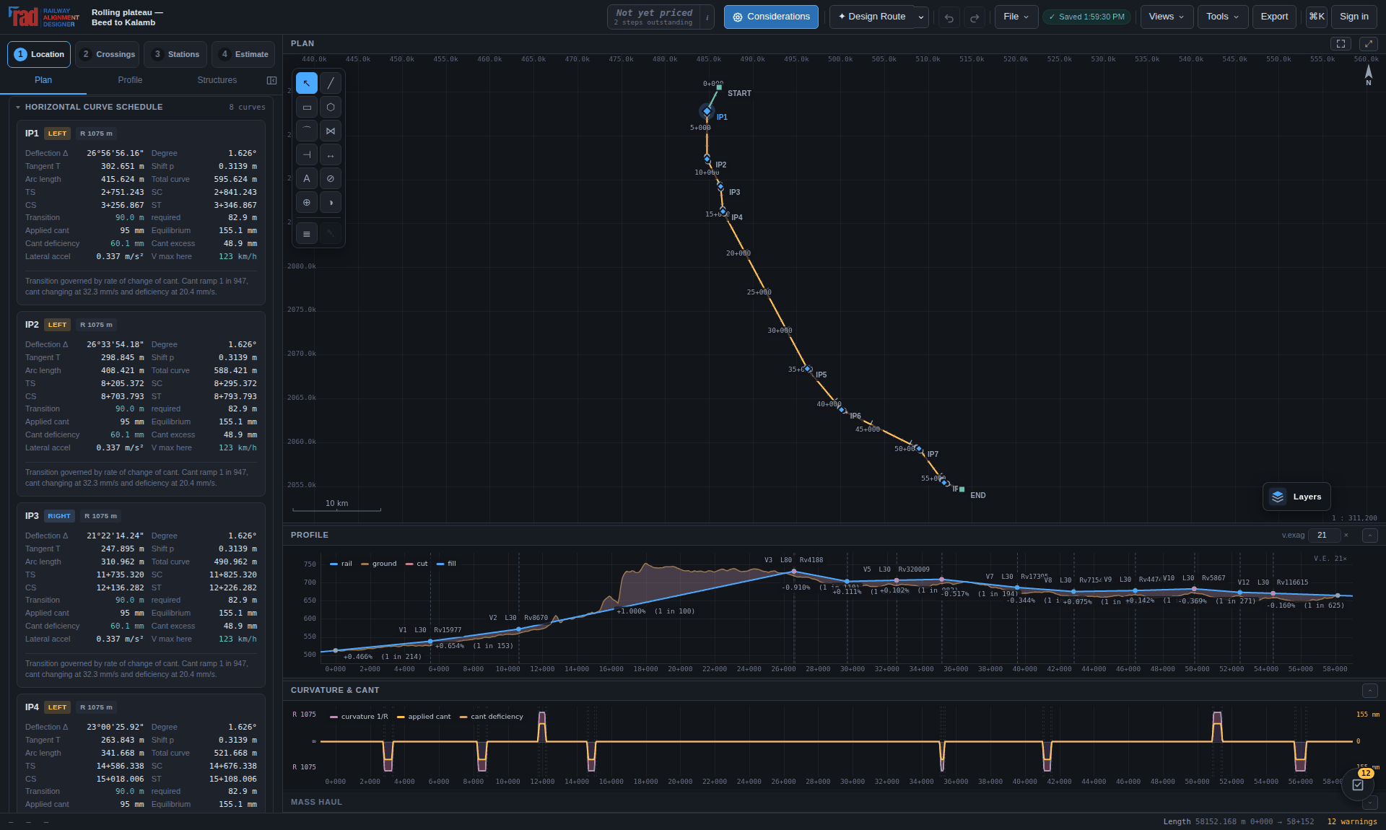Open the Layers panel button

point(1296,497)
